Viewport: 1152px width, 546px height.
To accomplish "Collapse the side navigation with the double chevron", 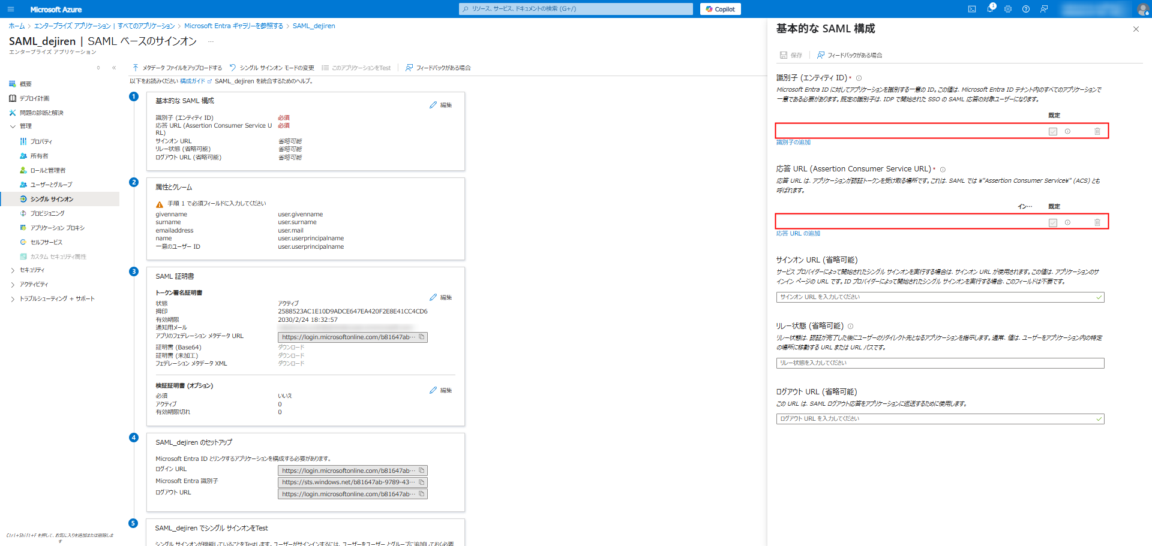I will click(x=114, y=68).
